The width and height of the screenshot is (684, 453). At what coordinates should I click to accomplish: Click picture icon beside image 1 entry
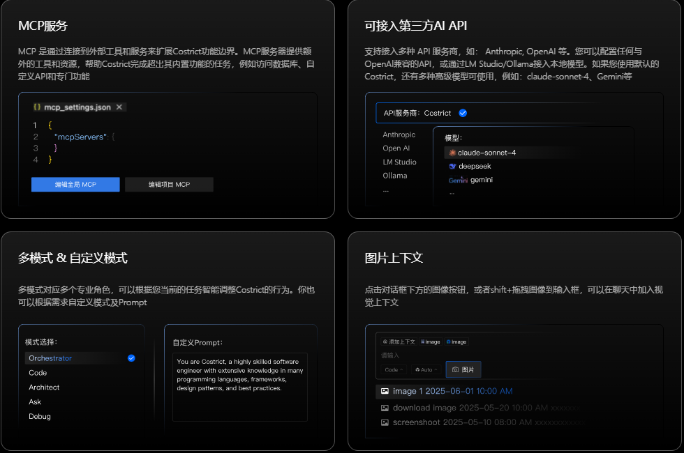pyautogui.click(x=385, y=391)
